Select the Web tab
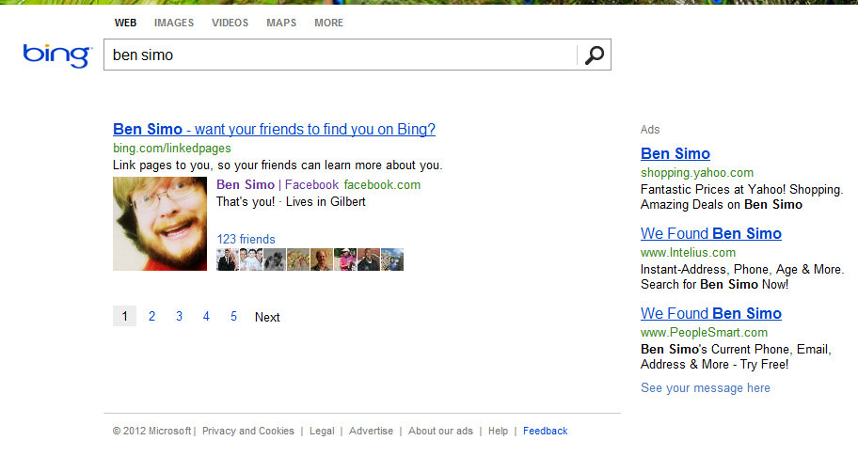Image resolution: width=858 pixels, height=456 pixels. [x=125, y=23]
